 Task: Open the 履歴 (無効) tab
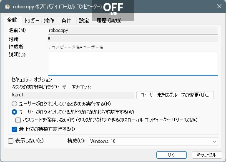coord(109,21)
